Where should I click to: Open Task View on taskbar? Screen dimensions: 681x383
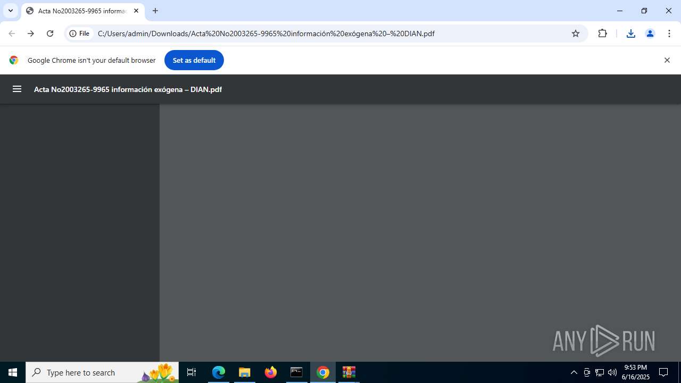[192, 372]
